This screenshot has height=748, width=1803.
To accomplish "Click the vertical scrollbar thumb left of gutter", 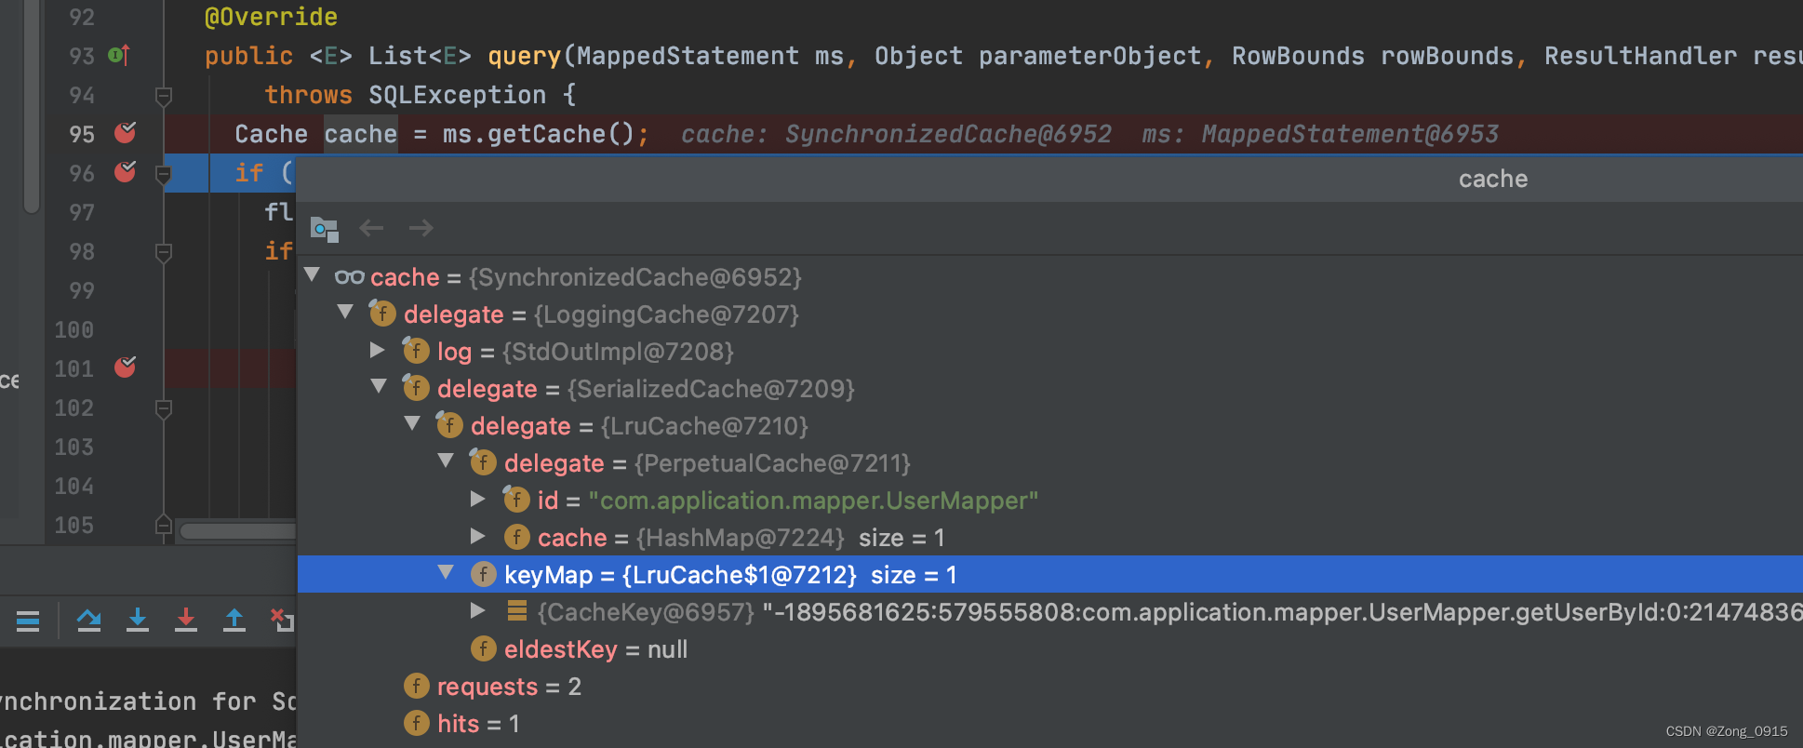I will pos(32,107).
